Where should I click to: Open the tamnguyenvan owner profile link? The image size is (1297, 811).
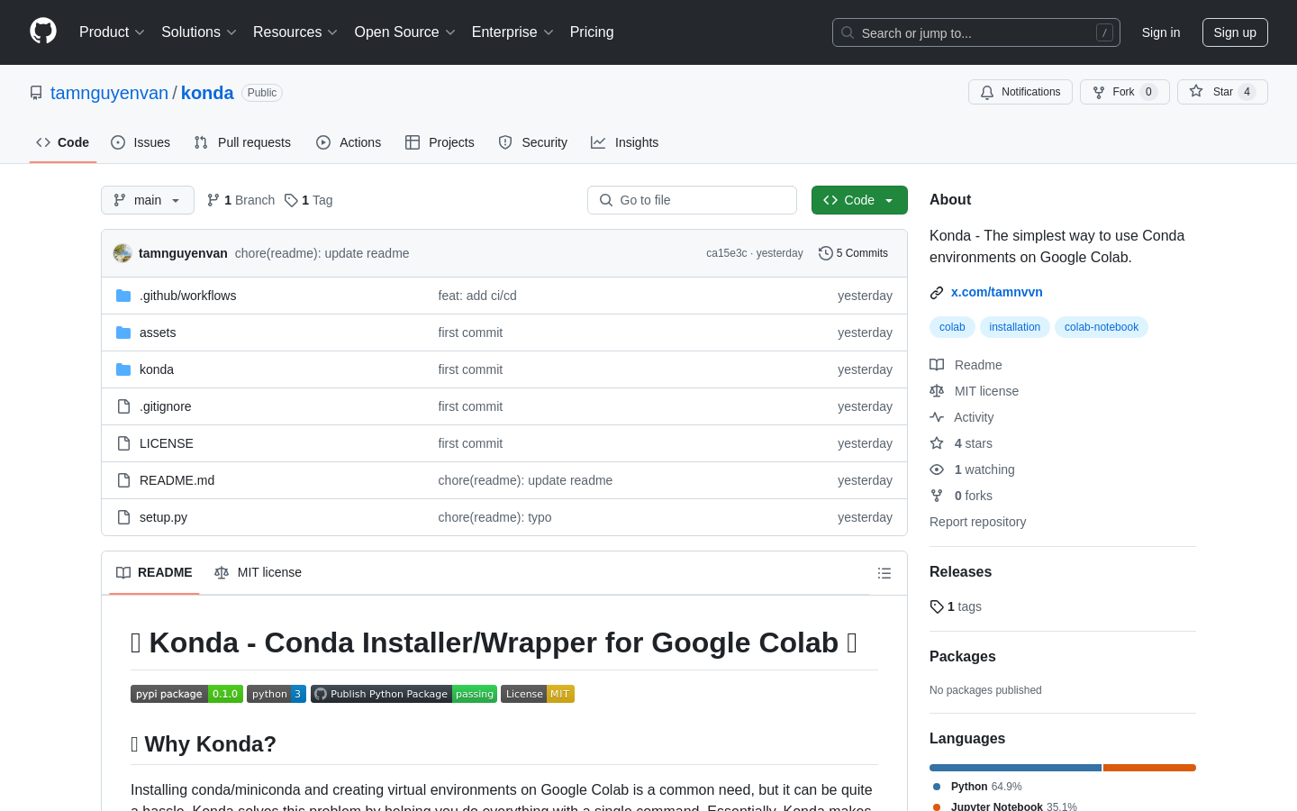(x=109, y=93)
